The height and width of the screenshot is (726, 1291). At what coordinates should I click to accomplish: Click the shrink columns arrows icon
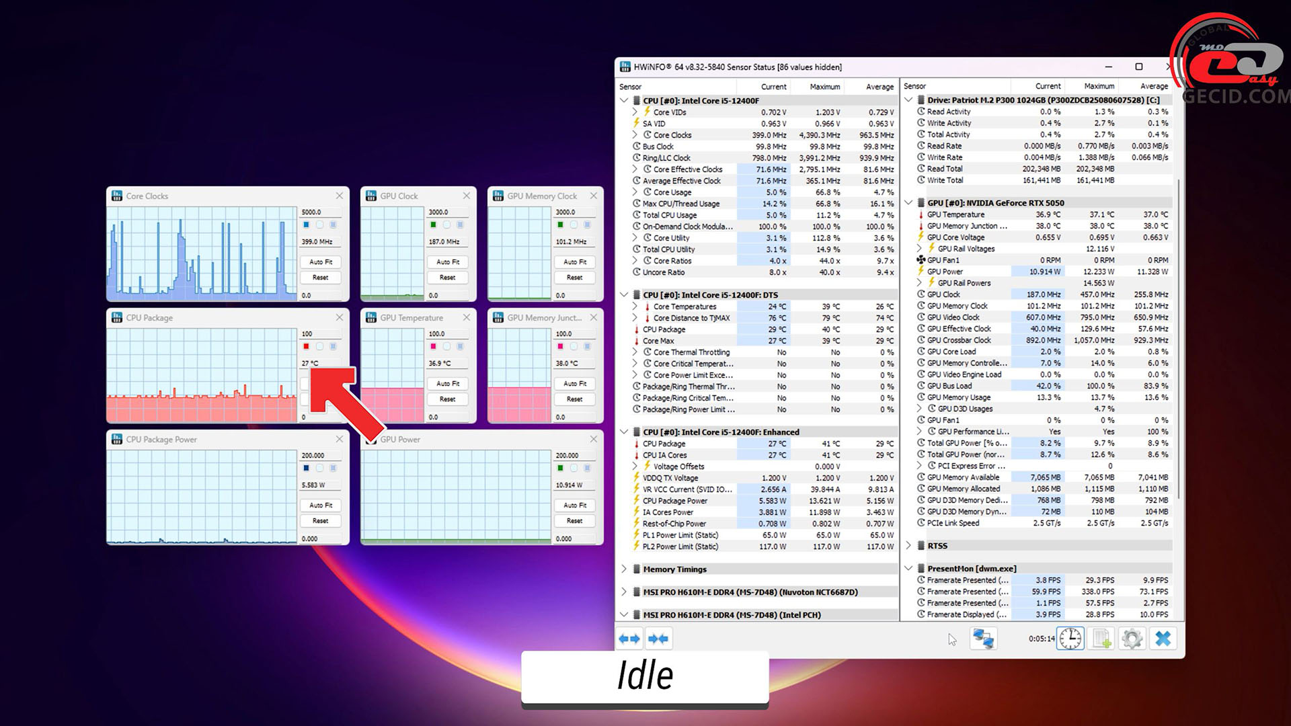pos(658,639)
